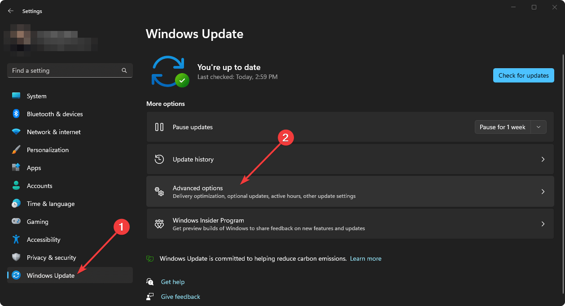
Task: Expand Update history chevron
Action: (543, 159)
